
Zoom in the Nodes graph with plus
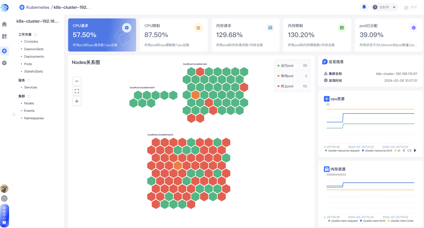77,101
